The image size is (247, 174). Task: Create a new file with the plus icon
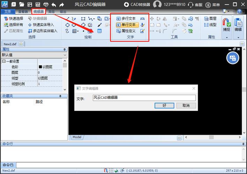[x=14, y=5]
